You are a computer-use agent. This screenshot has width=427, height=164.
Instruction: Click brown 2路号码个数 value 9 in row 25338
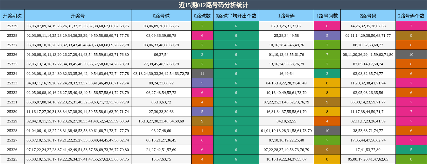point(411,36)
